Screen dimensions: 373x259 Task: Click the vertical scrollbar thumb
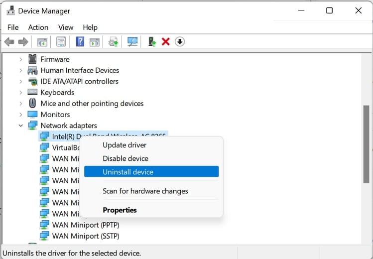point(366,144)
